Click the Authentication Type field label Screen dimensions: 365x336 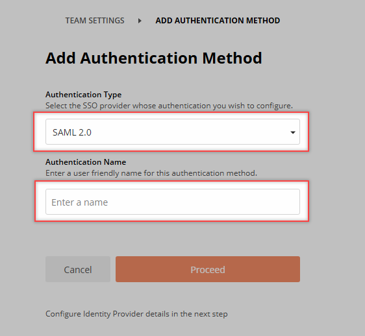click(x=83, y=95)
